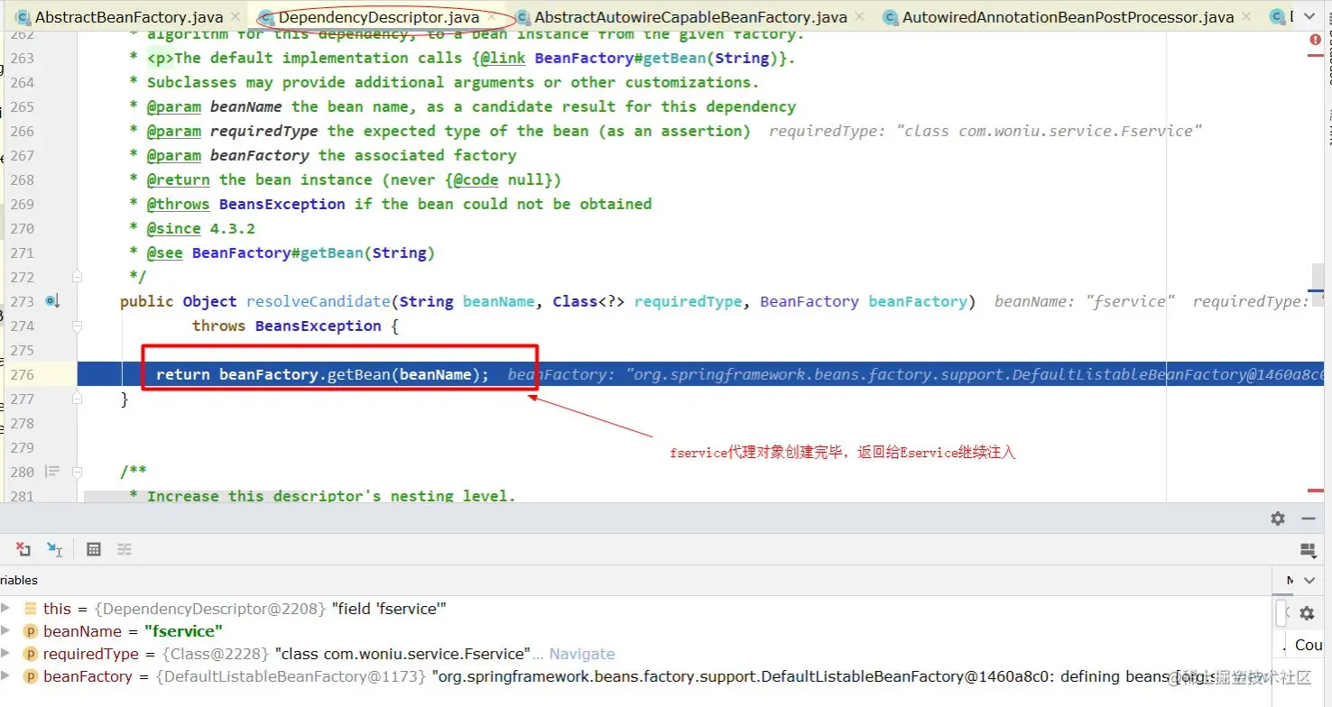1332x707 pixels.
Task: Click the Drop Frame debugger toolbar icon
Action: pos(23,548)
